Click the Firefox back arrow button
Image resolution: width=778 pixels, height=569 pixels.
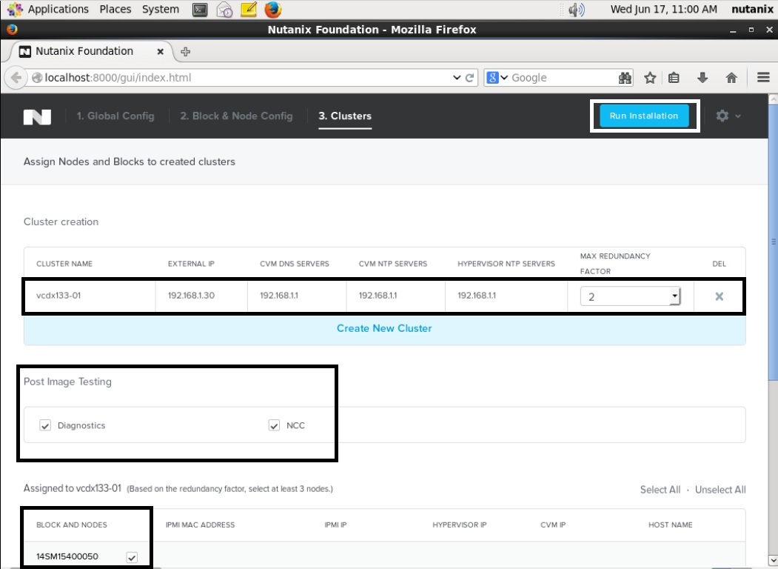coord(16,78)
